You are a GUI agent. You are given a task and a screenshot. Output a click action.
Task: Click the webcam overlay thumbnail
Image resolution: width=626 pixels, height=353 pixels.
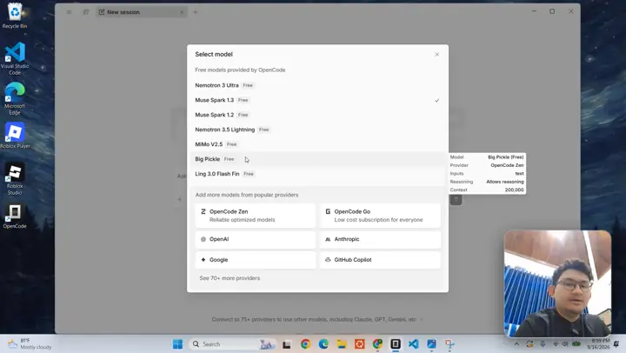(557, 283)
